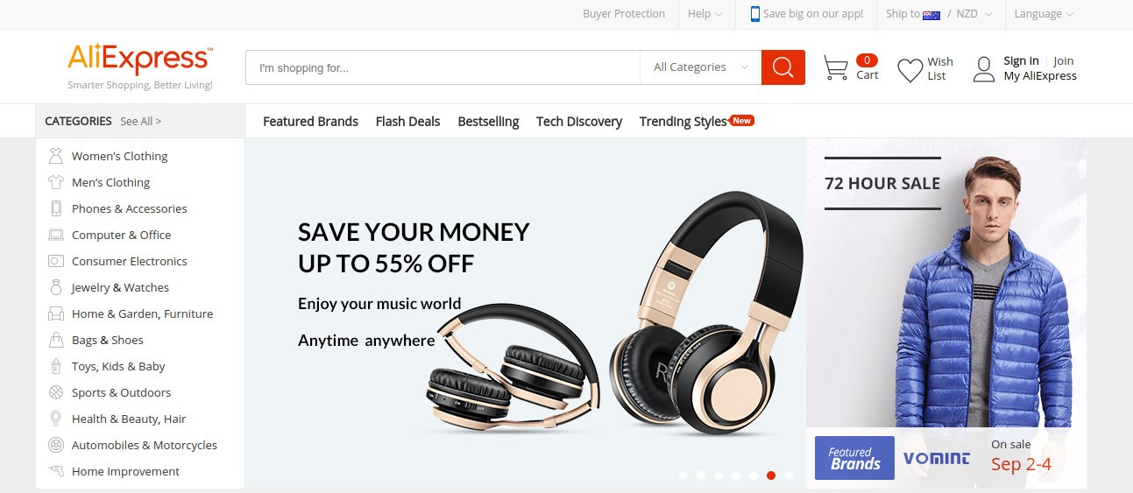
Task: Switch to the first carousel slide dot
Action: point(683,475)
